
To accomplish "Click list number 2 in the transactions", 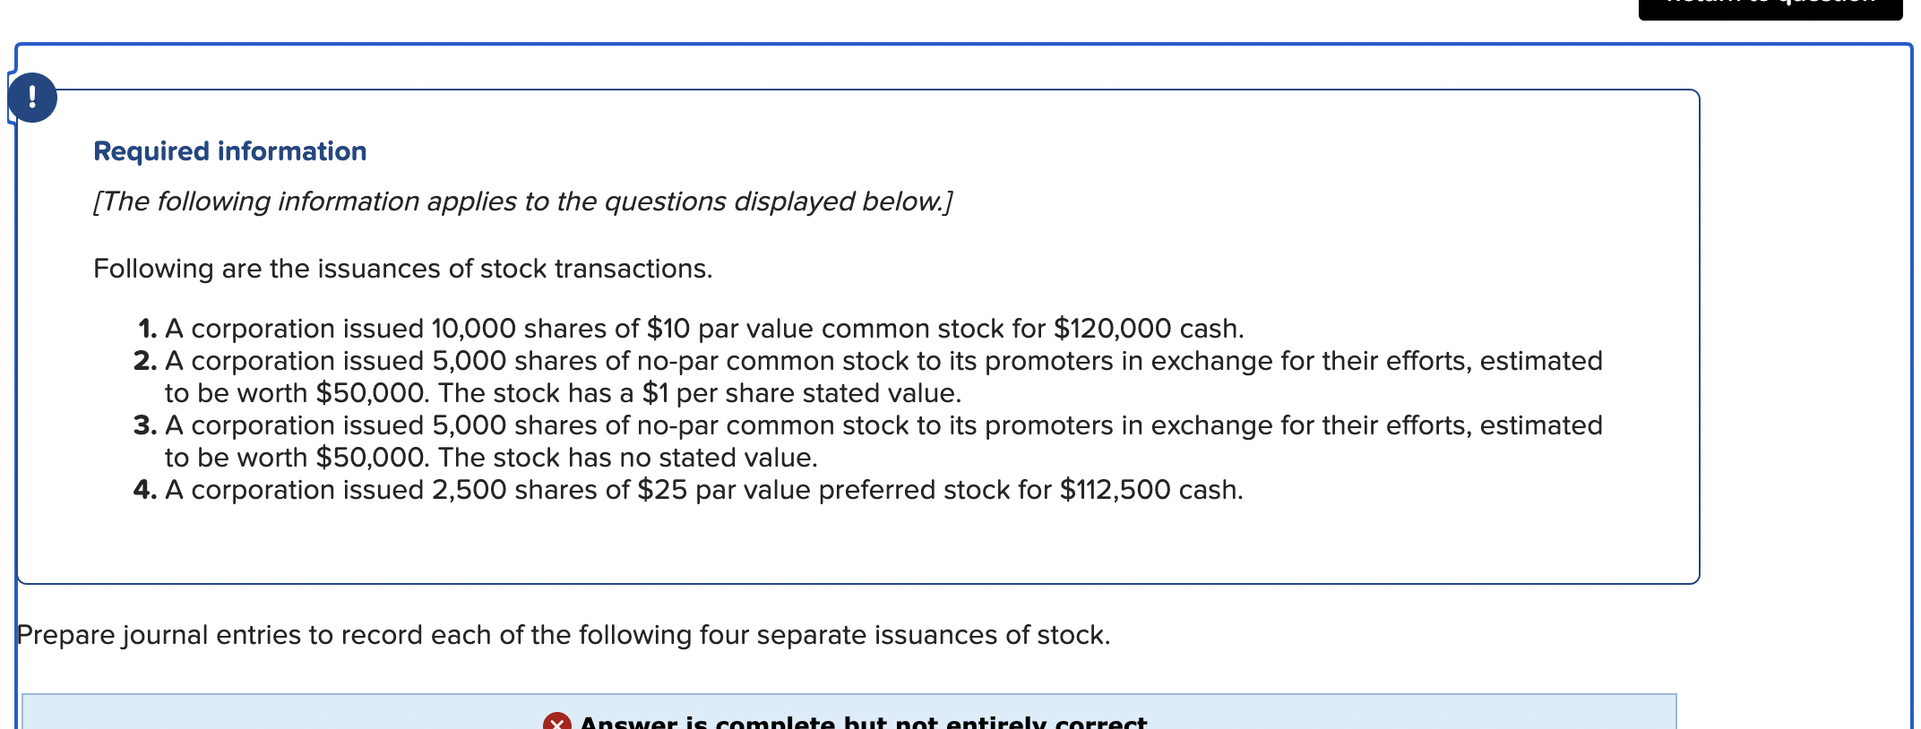I will 145,361.
